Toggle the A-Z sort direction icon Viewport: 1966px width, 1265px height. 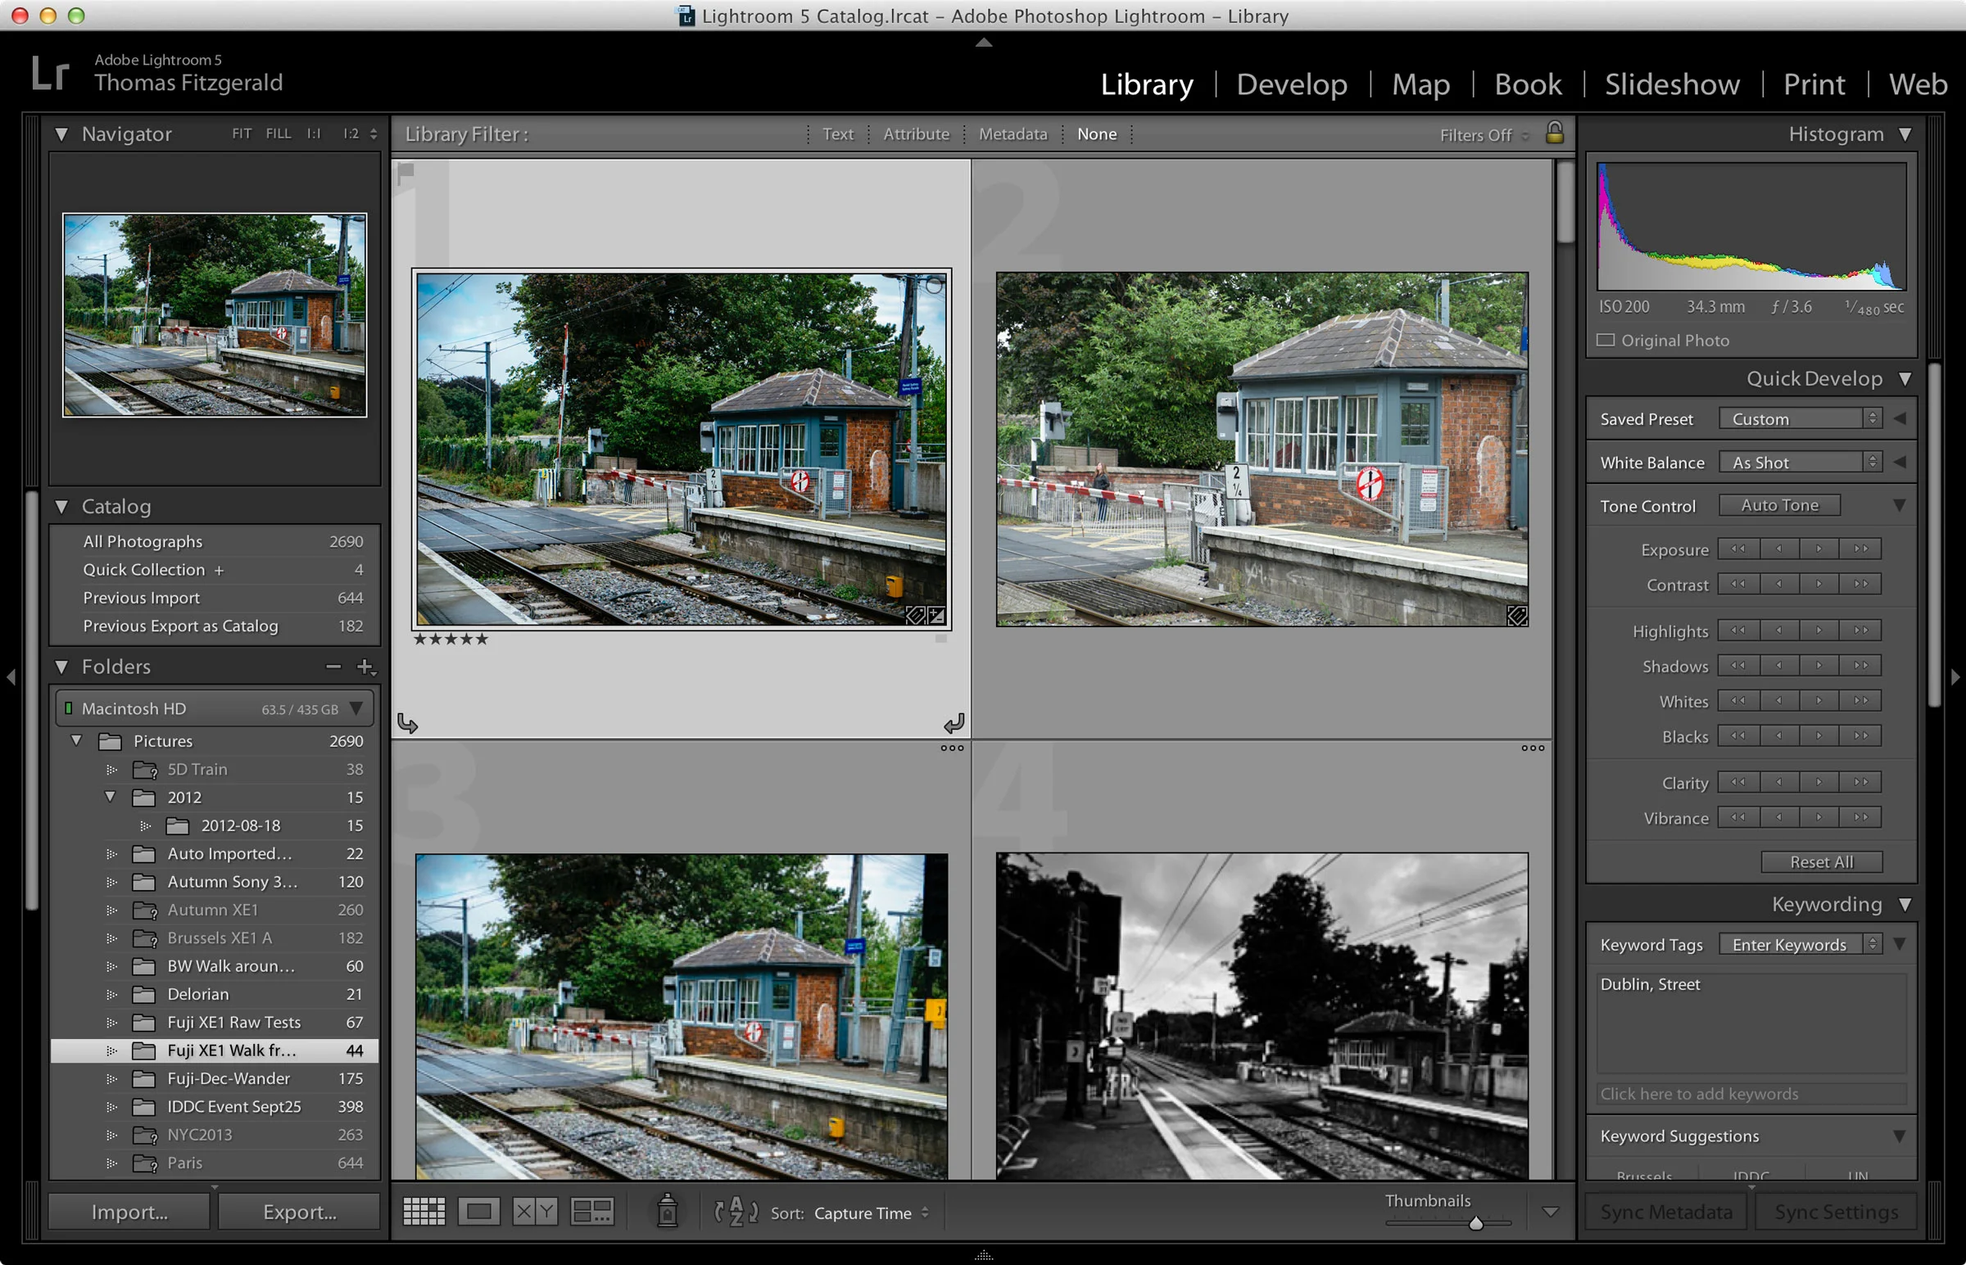[x=737, y=1212]
